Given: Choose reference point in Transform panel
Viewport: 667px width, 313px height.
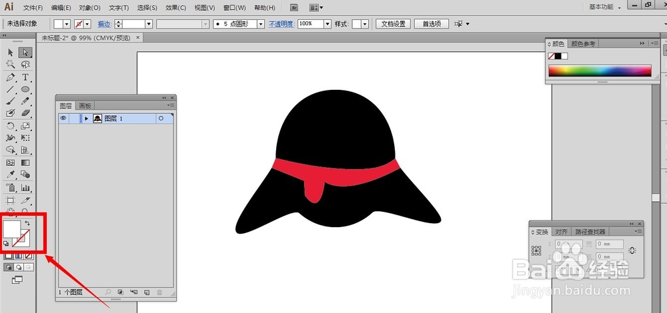Looking at the screenshot, I should (x=536, y=250).
